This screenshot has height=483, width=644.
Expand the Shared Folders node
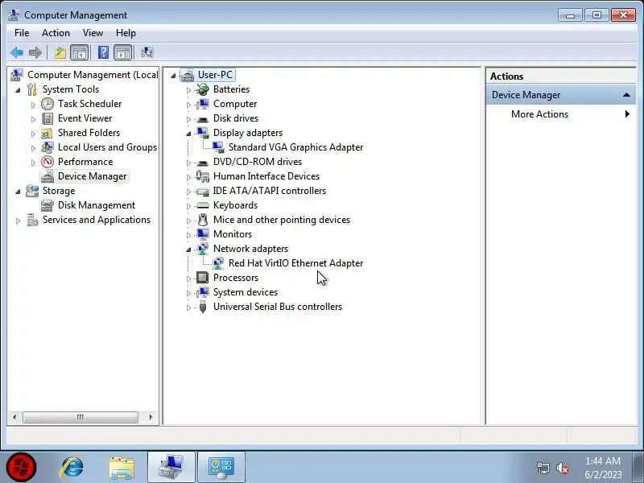coord(33,134)
